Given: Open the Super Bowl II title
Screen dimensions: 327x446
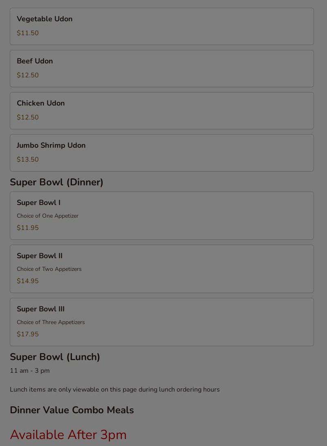Looking at the screenshot, I should coord(40,256).
